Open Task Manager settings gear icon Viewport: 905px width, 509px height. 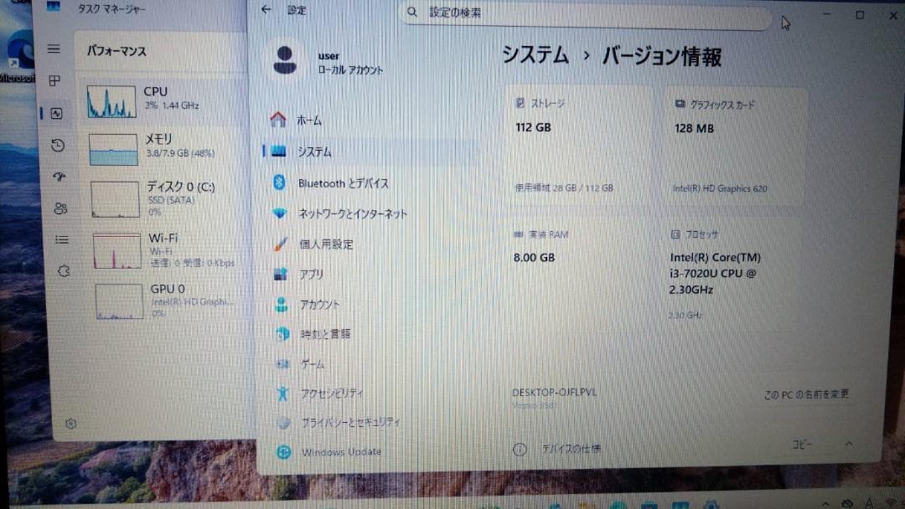(71, 424)
